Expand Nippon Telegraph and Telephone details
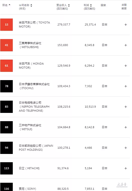Image resolution: width=132 pixels, height=191 pixels. pyautogui.click(x=126, y=107)
